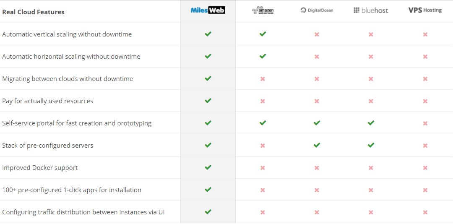Click 'Improved Docker support' feature label

click(x=40, y=168)
